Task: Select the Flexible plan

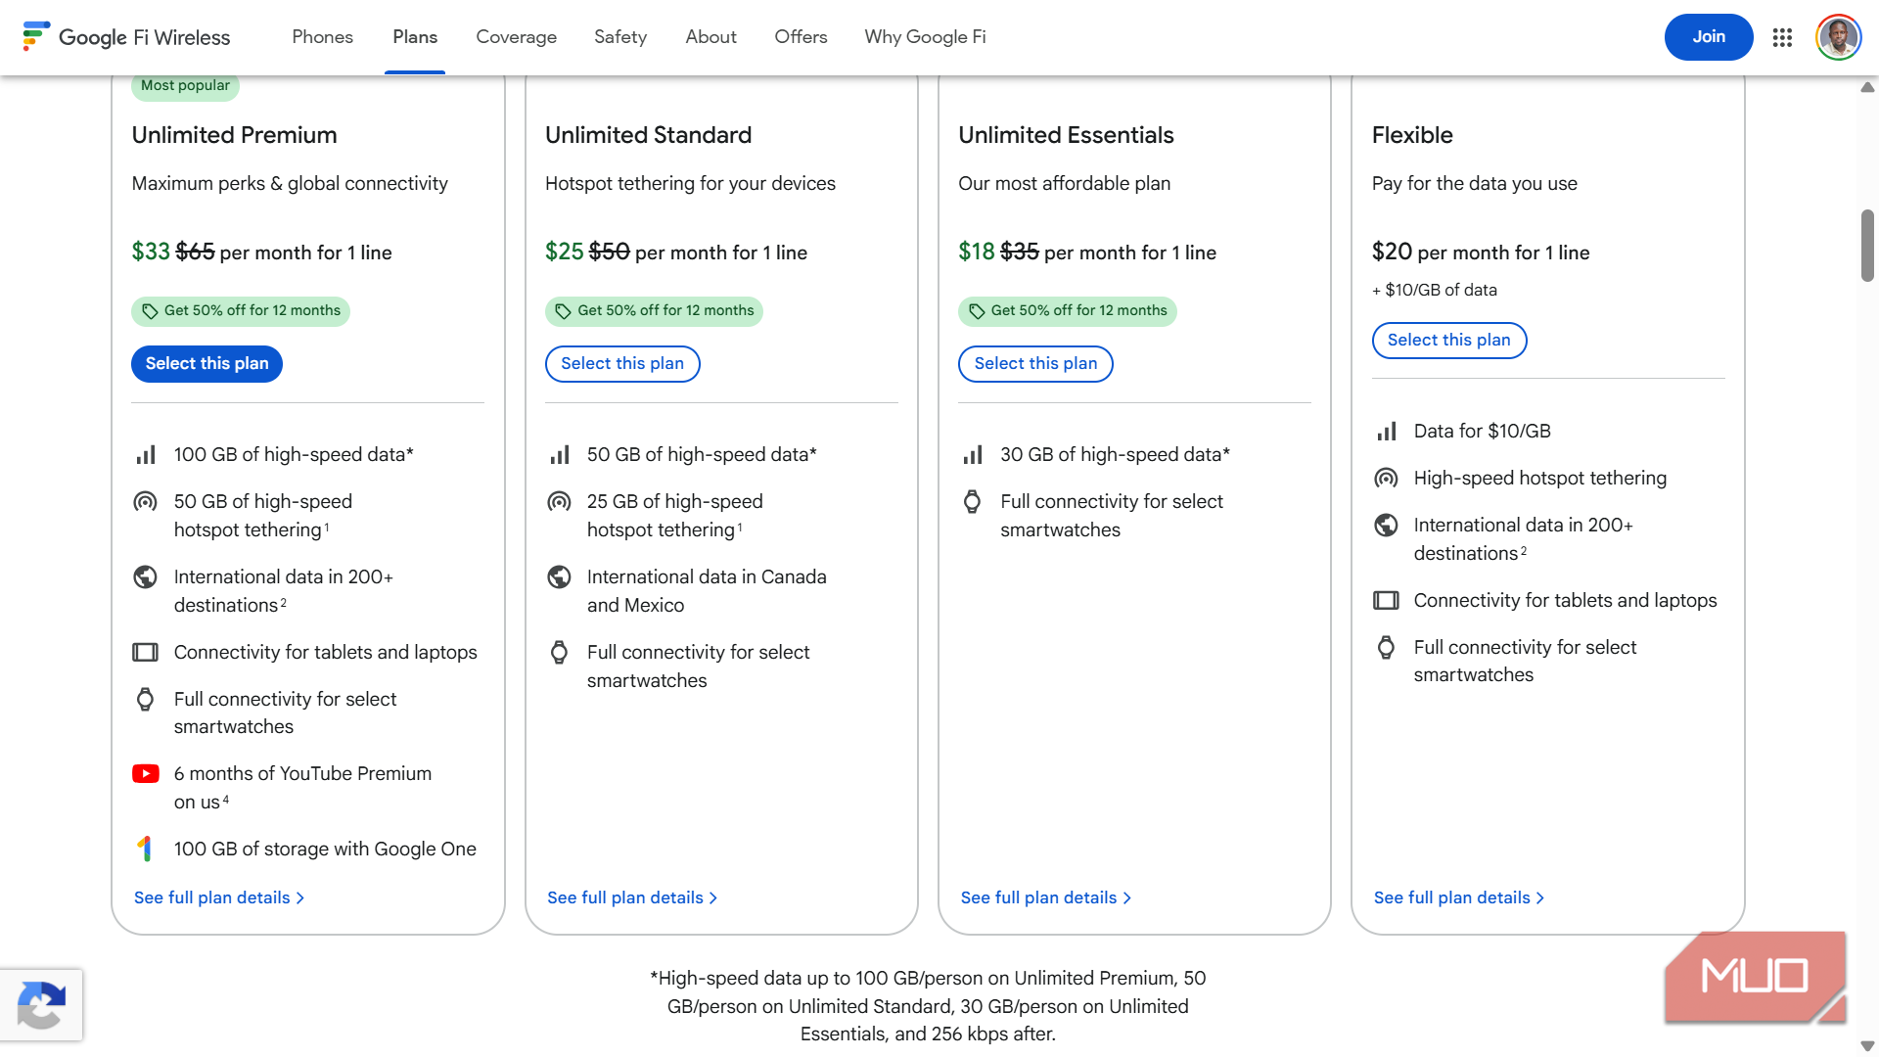Action: 1448,341
